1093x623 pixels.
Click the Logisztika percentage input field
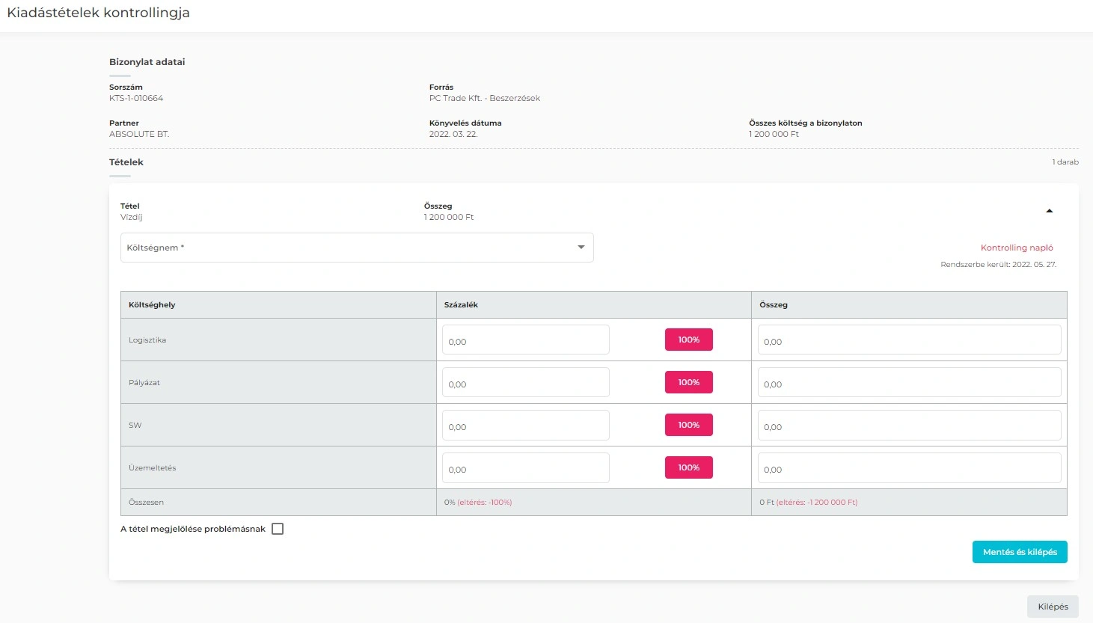[x=525, y=340]
